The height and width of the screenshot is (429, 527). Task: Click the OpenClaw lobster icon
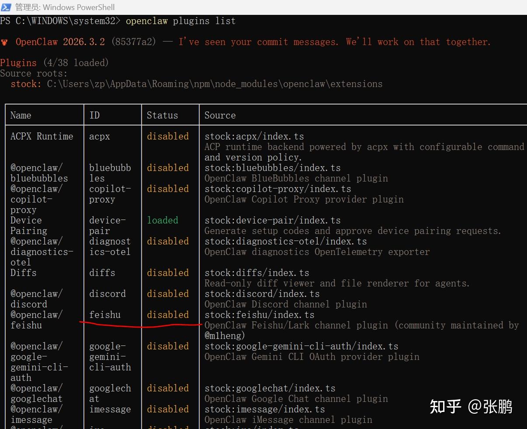coord(4,42)
